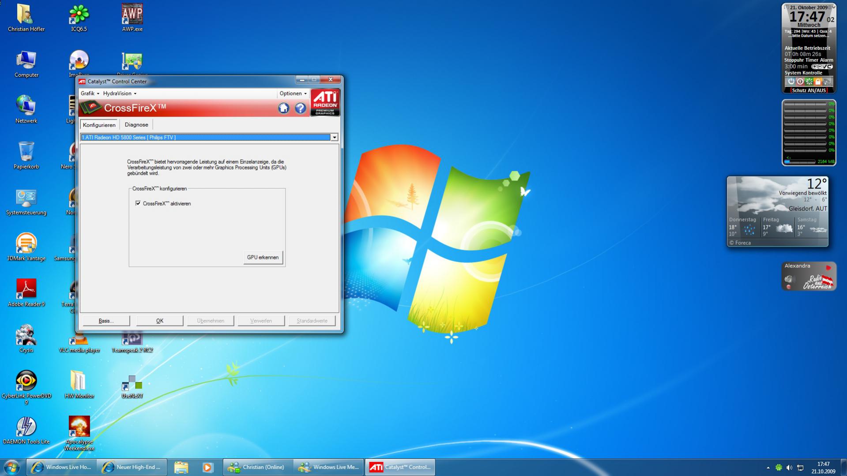Open the HydraVision menu
847x476 pixels.
click(120, 94)
